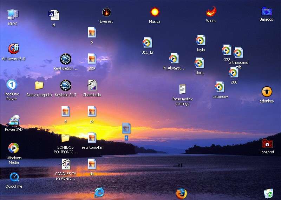Select the Nueva carpeta folder
The width and height of the screenshot is (281, 200).
tap(39, 85)
